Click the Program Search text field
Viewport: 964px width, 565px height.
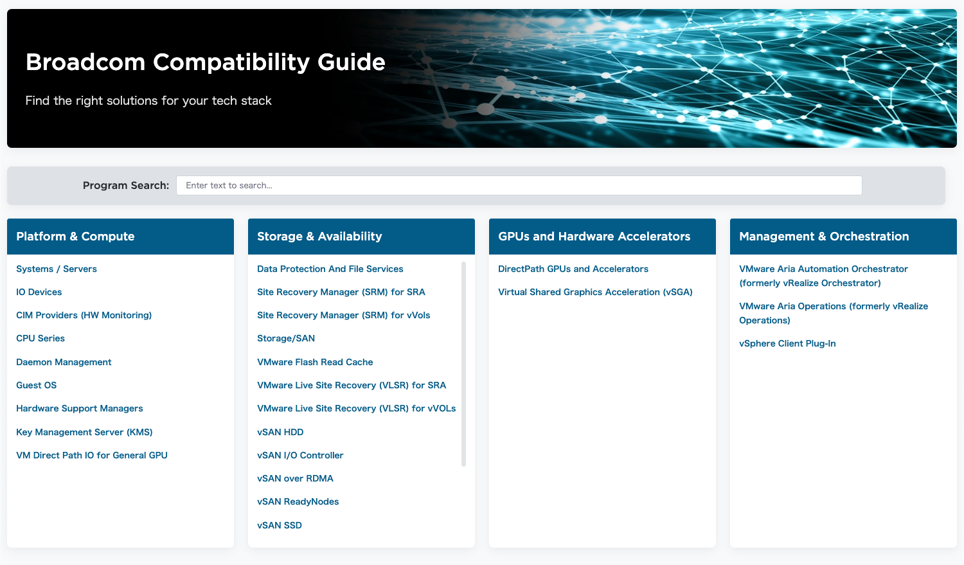519,185
